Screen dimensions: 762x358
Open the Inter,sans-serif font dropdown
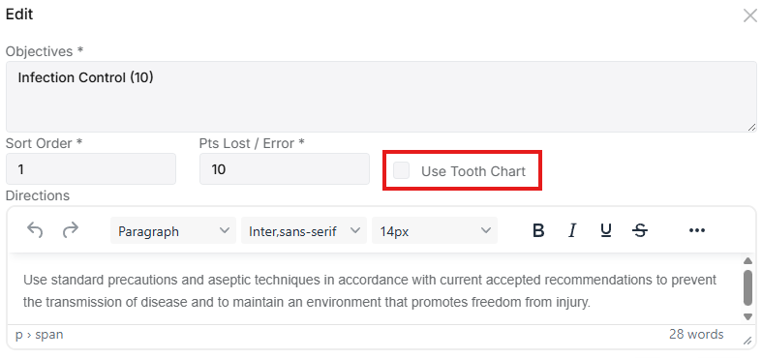(304, 230)
